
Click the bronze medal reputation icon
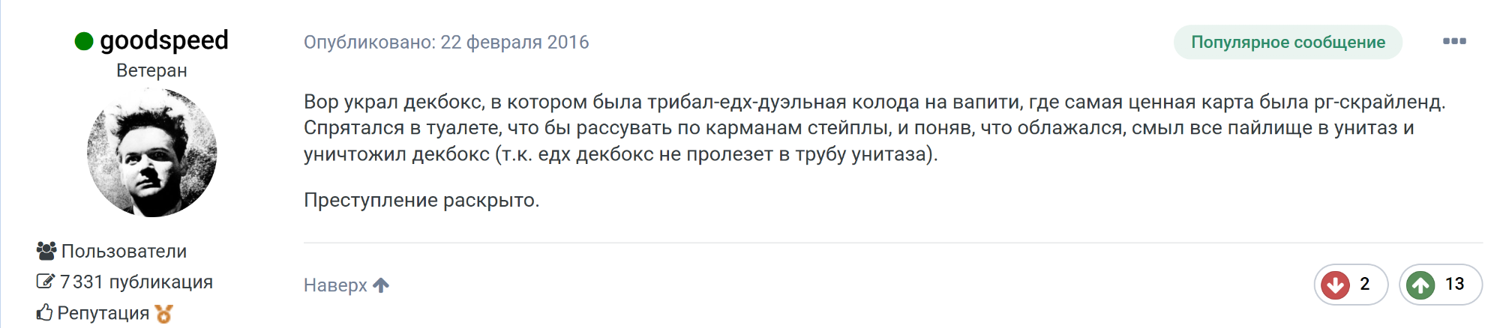(x=163, y=314)
